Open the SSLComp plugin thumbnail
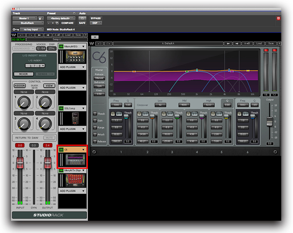Viewport: 293px width, 233px height. pos(75,118)
